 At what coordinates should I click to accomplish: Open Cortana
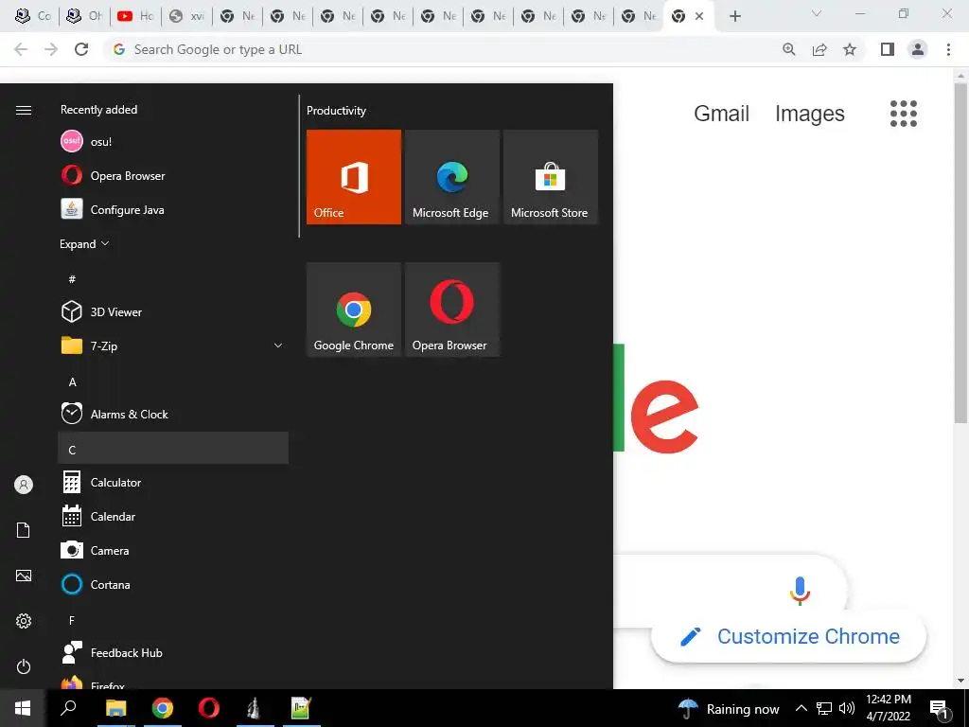click(173, 584)
